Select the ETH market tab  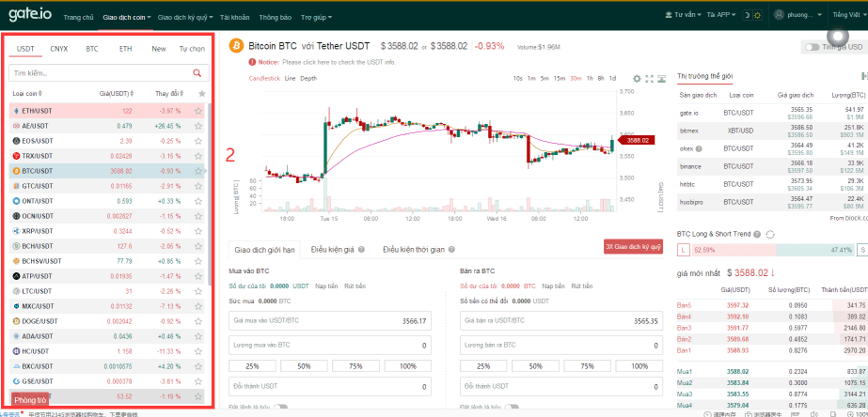point(126,49)
